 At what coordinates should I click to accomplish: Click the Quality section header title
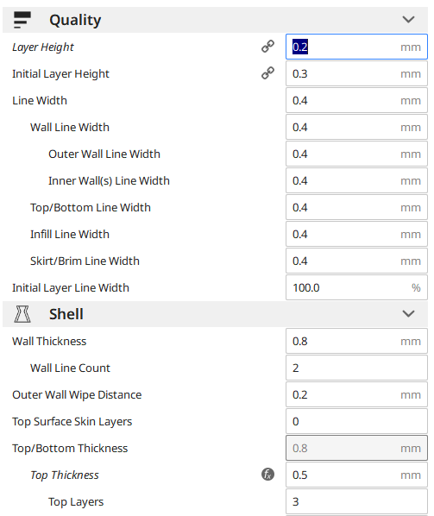click(x=75, y=20)
